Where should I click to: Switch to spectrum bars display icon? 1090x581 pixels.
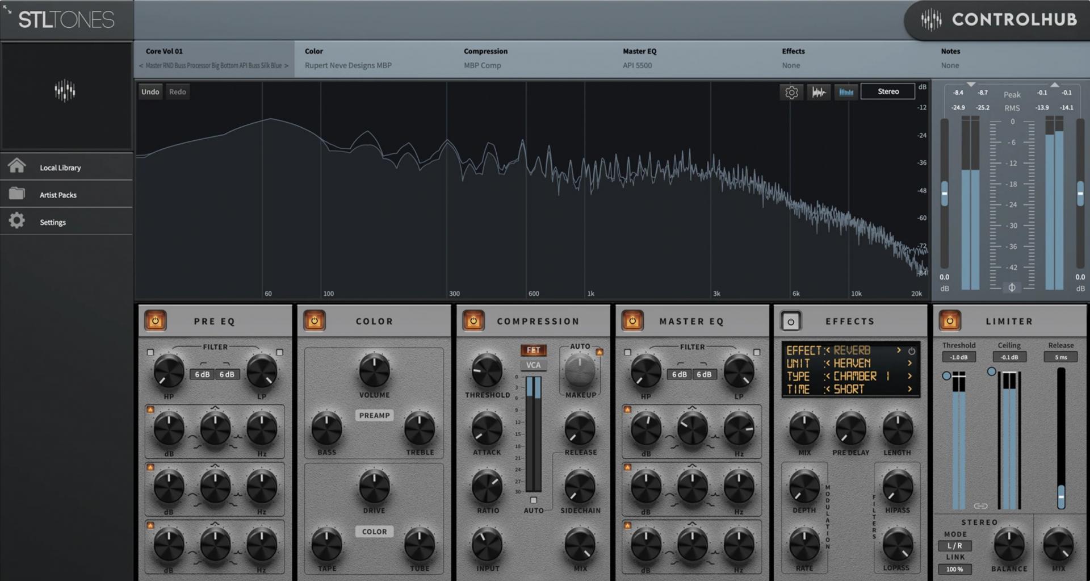(x=846, y=92)
